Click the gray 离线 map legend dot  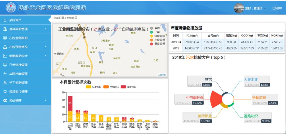151,28
